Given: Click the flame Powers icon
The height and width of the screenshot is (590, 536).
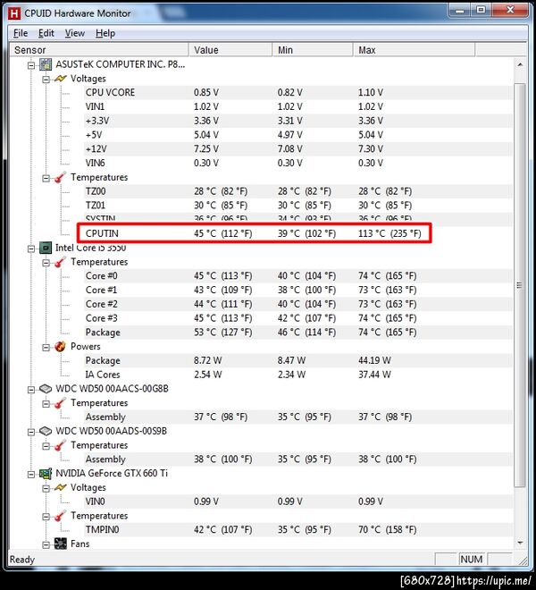Looking at the screenshot, I should [60, 346].
